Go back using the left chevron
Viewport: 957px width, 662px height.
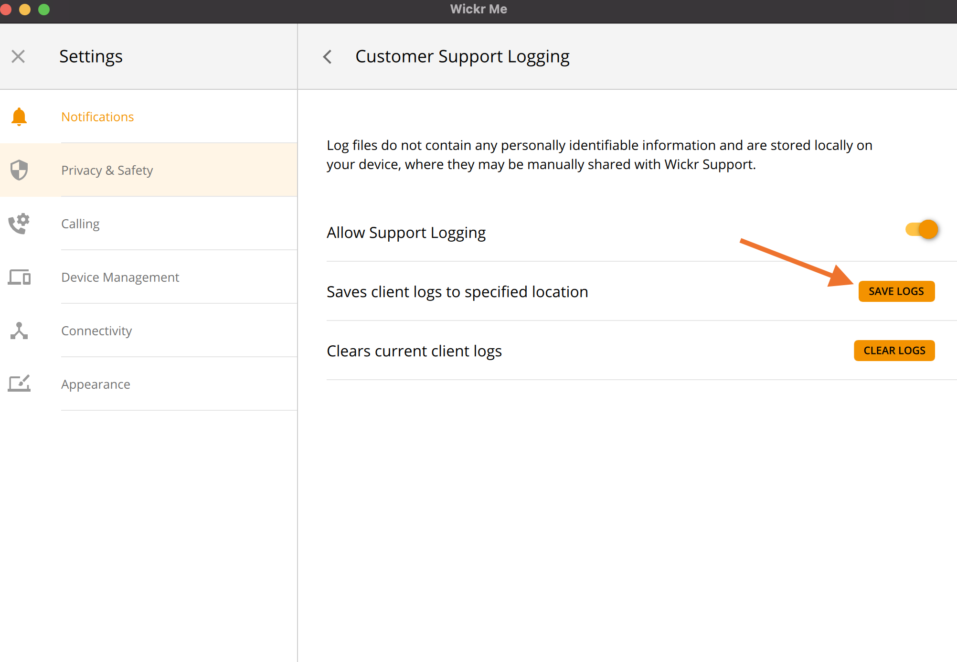(x=328, y=57)
